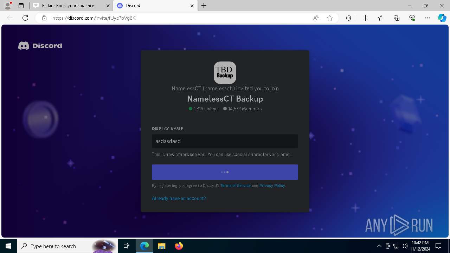Close the Discord tab
Image resolution: width=450 pixels, height=253 pixels.
click(192, 6)
